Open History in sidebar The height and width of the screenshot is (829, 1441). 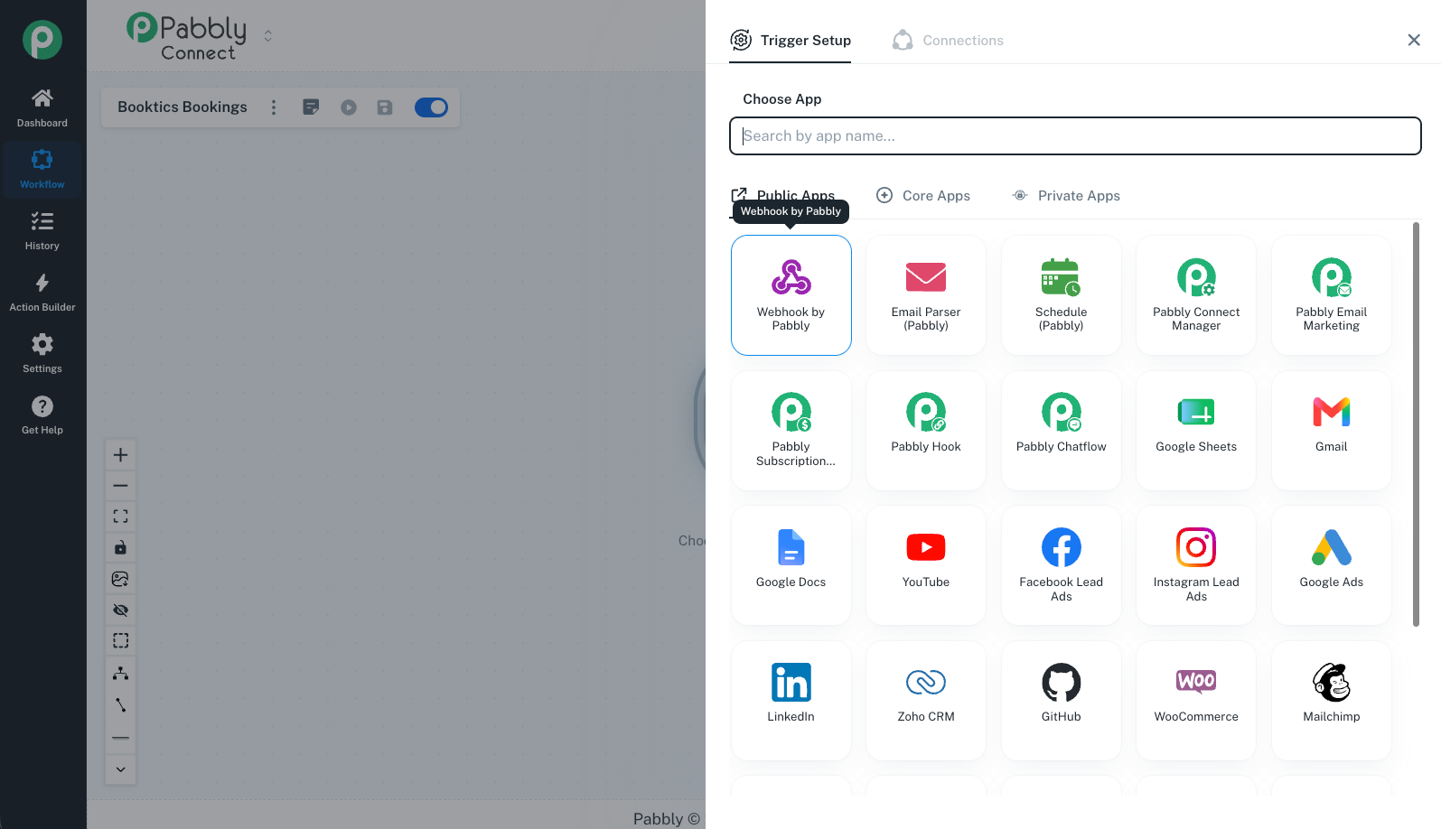pos(42,231)
